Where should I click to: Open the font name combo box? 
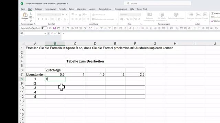(x=45, y=15)
